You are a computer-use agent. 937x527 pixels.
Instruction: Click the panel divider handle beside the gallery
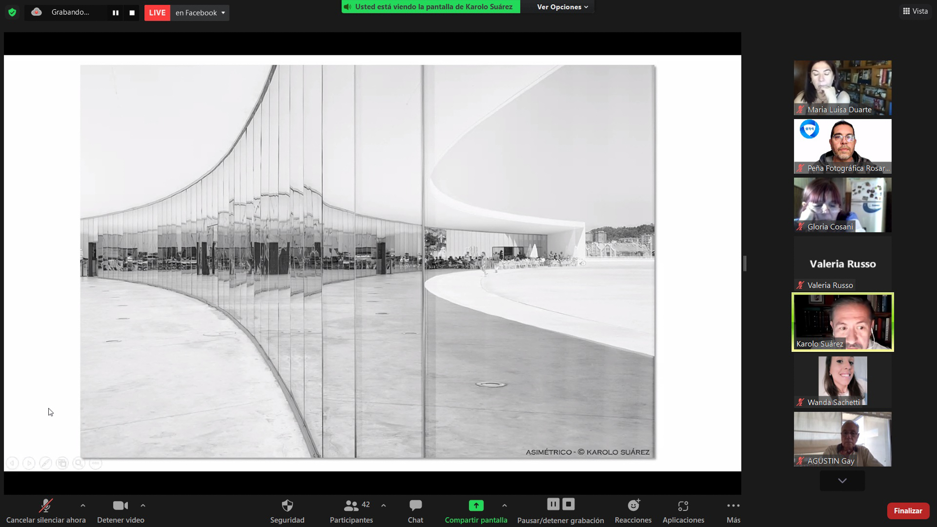745,263
